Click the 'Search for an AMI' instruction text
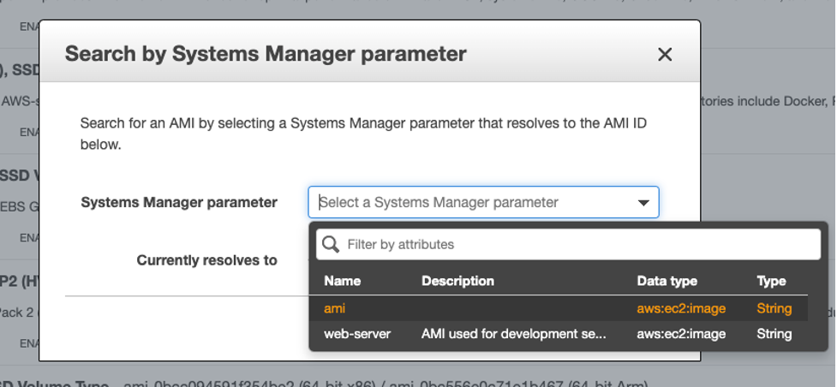Viewport: 837px width, 387px height. pyautogui.click(x=363, y=134)
